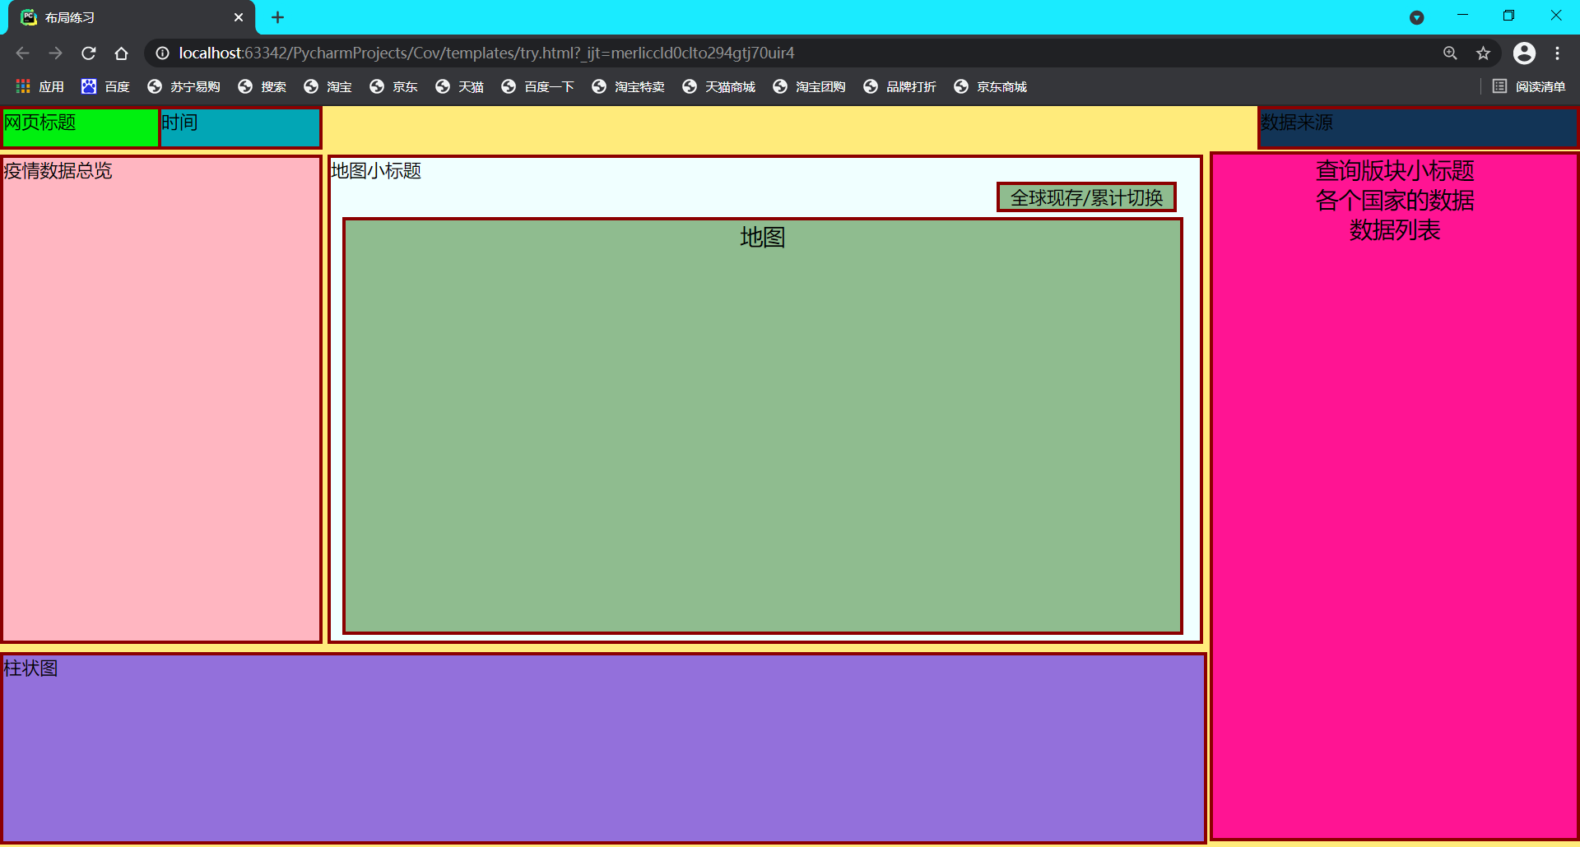Open the 百度一下 bookmark
Viewport: 1580px width, 847px height.
tap(537, 86)
